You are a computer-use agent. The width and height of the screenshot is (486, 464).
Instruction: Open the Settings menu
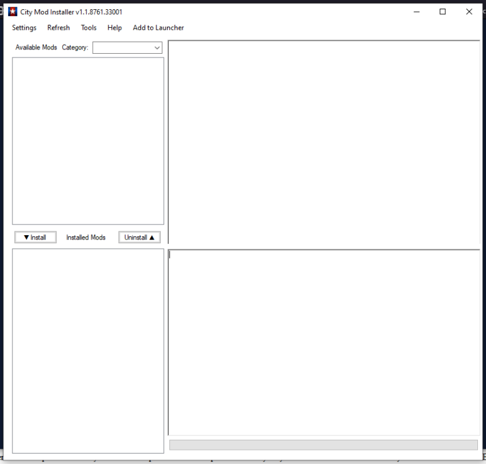[24, 28]
